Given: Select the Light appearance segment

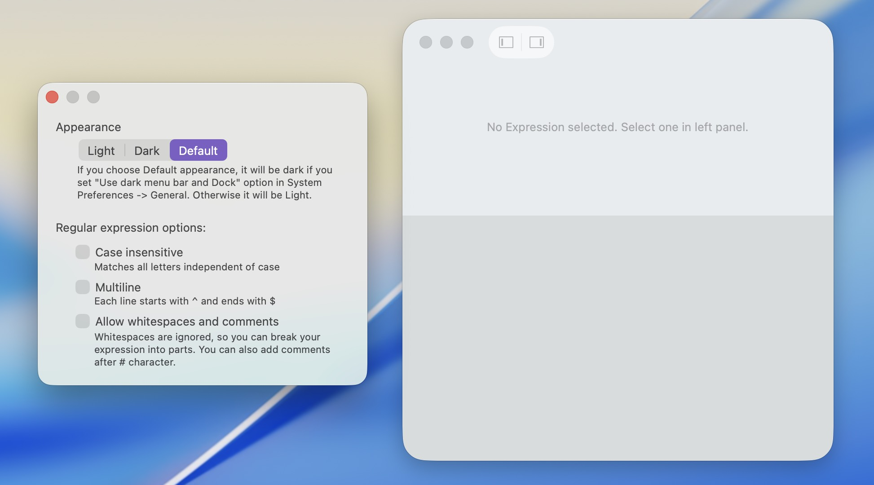Looking at the screenshot, I should tap(101, 150).
